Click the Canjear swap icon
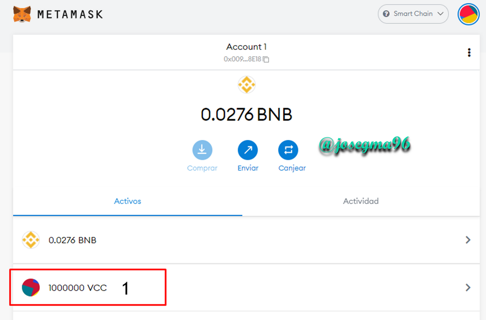This screenshot has height=320, width=486. [x=288, y=150]
